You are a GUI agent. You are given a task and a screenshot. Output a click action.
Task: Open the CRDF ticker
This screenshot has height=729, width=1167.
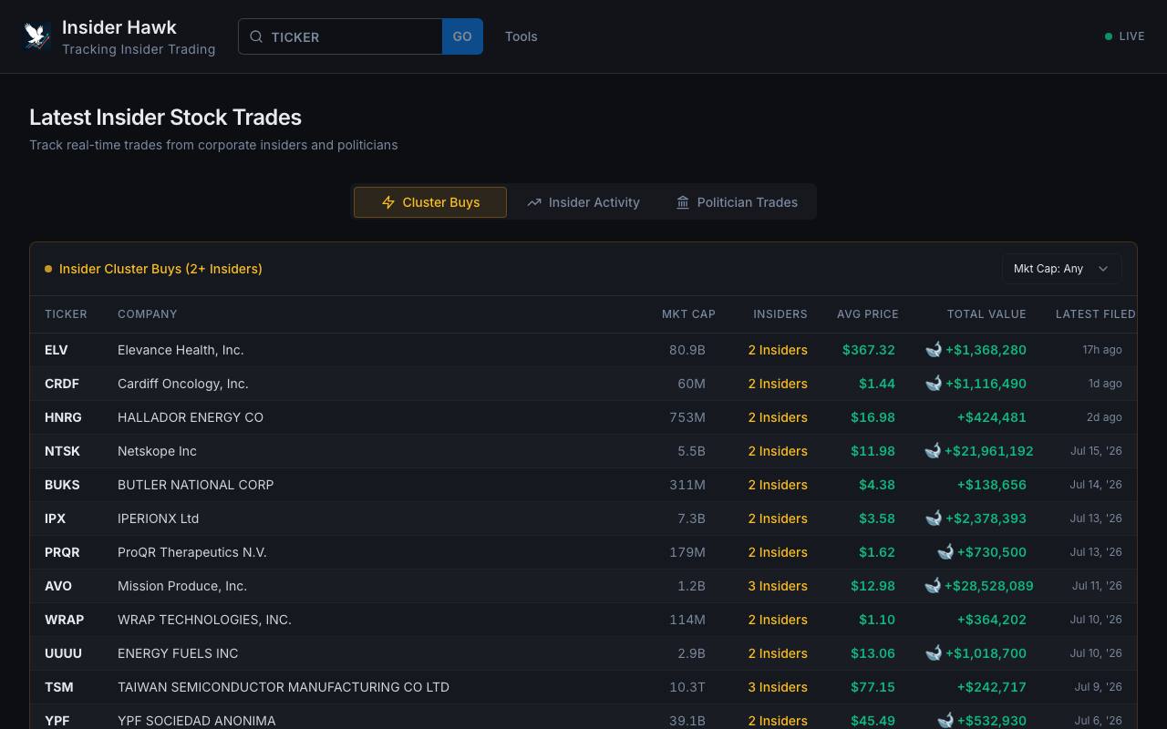coord(62,384)
